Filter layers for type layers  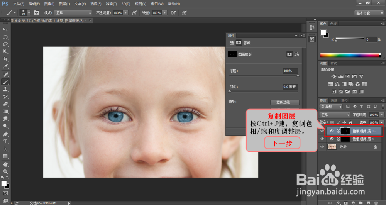click(x=362, y=107)
